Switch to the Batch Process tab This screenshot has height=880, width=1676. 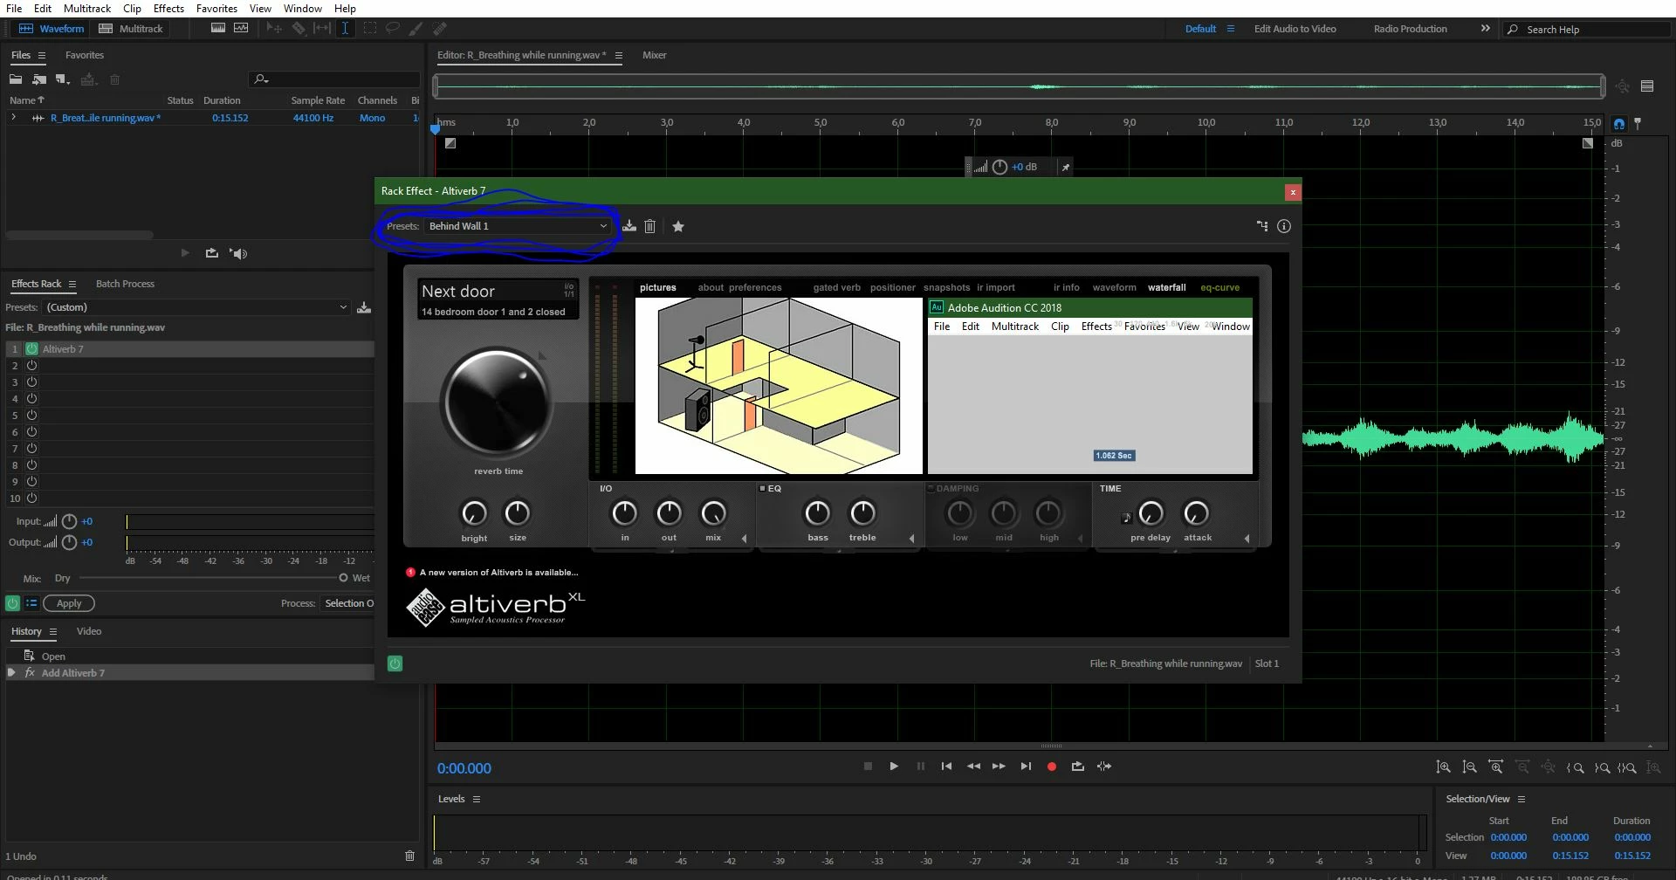click(x=125, y=284)
